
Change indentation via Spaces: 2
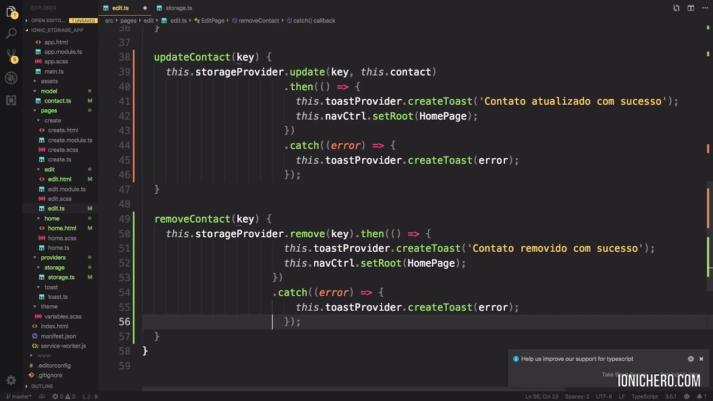click(x=577, y=397)
